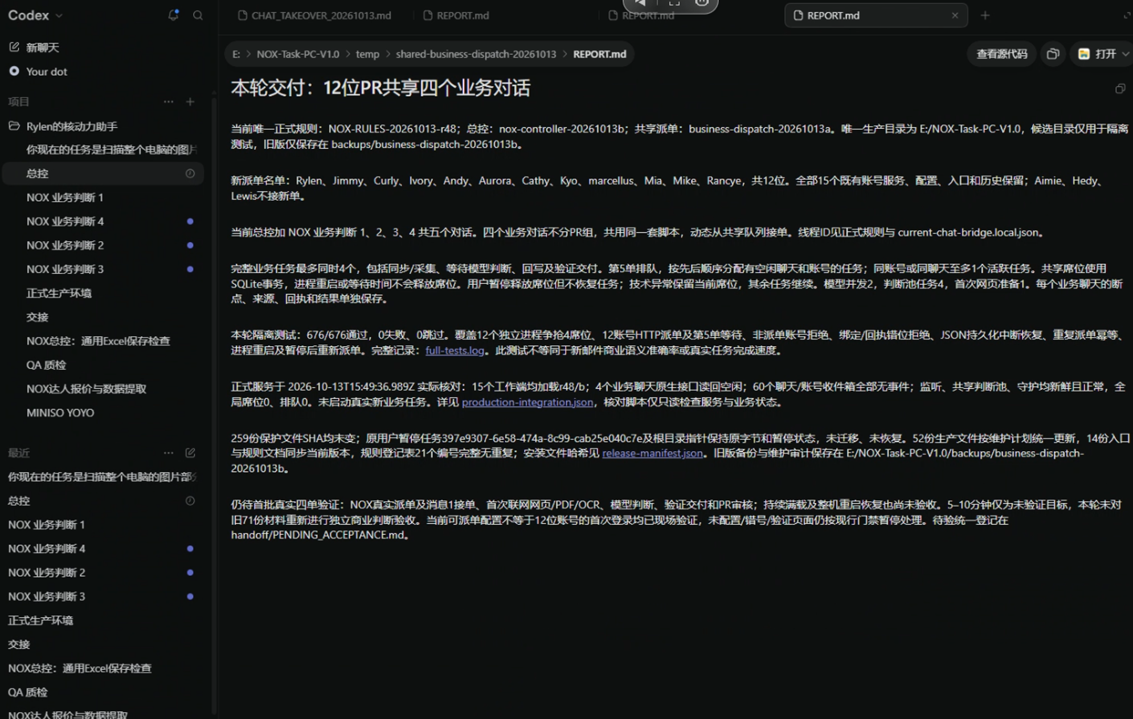The width and height of the screenshot is (1133, 719).
Task: Click the compose icon in 最近 header
Action: pyautogui.click(x=190, y=453)
